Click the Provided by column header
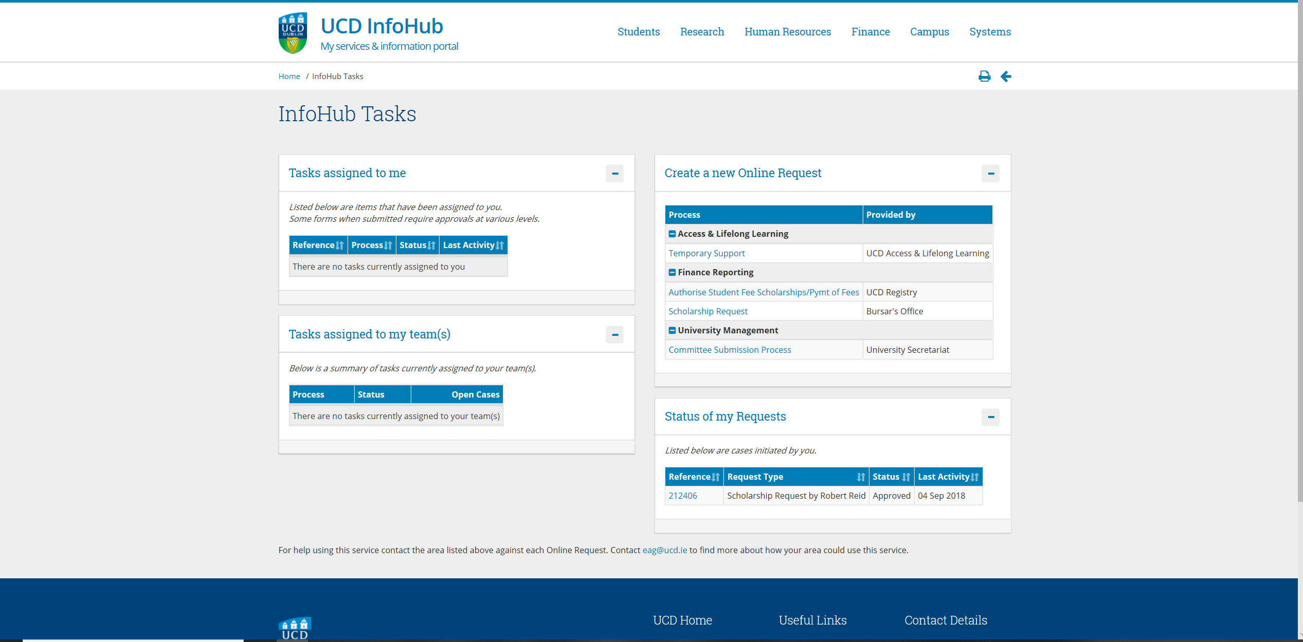This screenshot has height=642, width=1303. pos(928,215)
